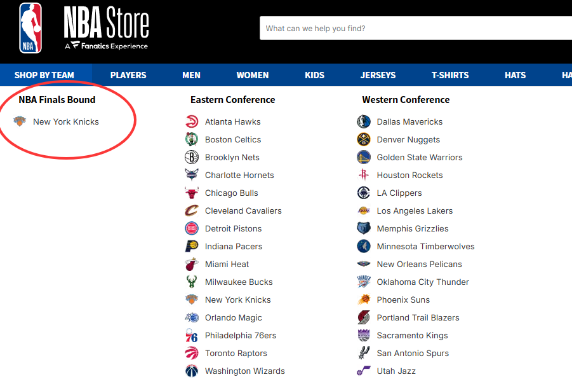Click the San Antonio Spurs logo icon
Screen dimensions: 572x386
364,353
